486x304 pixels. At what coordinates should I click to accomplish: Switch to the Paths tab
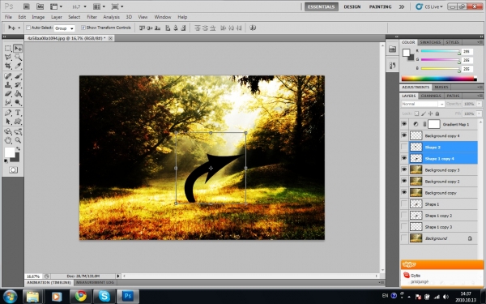click(x=453, y=96)
